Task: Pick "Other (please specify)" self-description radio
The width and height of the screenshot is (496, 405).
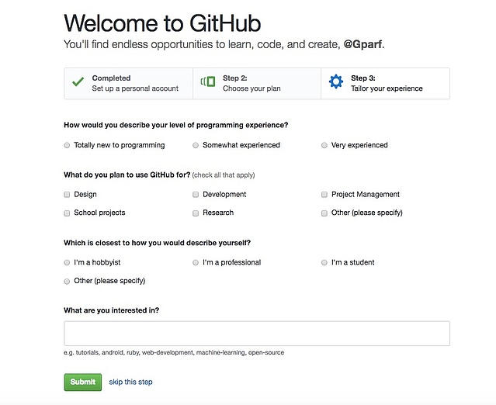Action: (x=67, y=281)
